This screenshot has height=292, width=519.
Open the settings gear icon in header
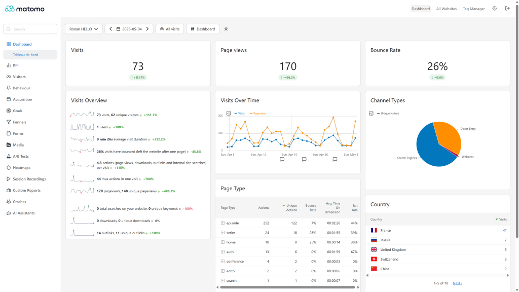[x=494, y=9]
